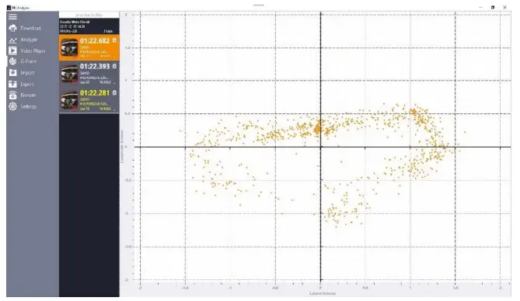Click the circuit session header row
This screenshot has height=301, width=520.
(x=89, y=26)
